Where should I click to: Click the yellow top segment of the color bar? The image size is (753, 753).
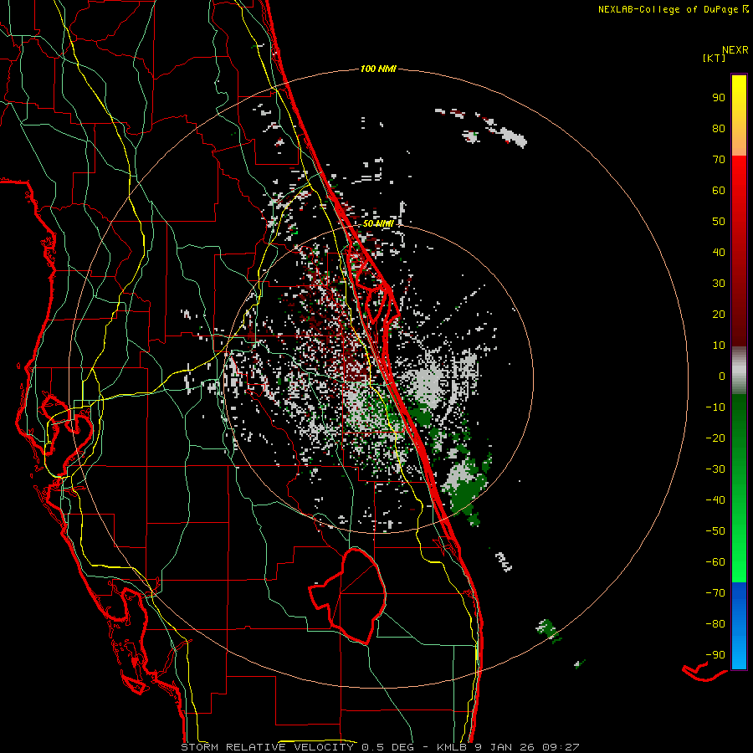coord(739,115)
